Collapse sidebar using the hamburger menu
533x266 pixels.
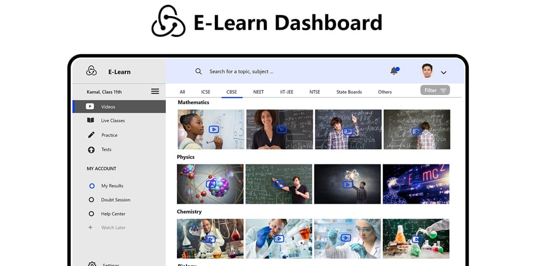155,92
